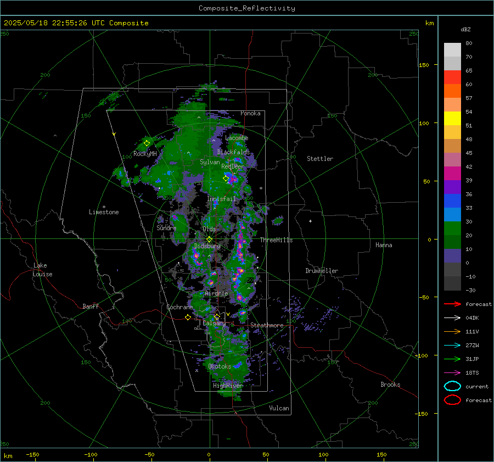The width and height of the screenshot is (494, 462).
Task: Click the ThreeHills city label
Action: click(276, 240)
